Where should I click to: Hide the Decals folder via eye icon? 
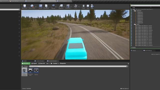pyautogui.click(x=131, y=24)
